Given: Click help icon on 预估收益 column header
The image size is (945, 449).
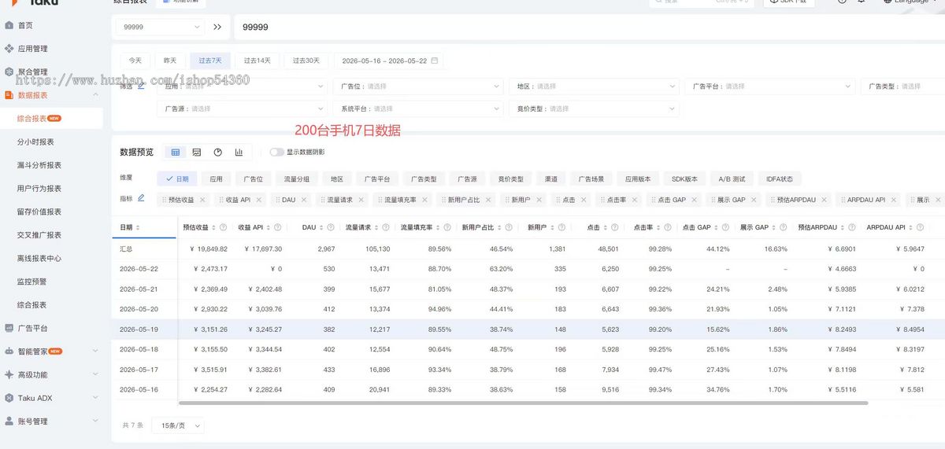Looking at the screenshot, I should [223, 227].
